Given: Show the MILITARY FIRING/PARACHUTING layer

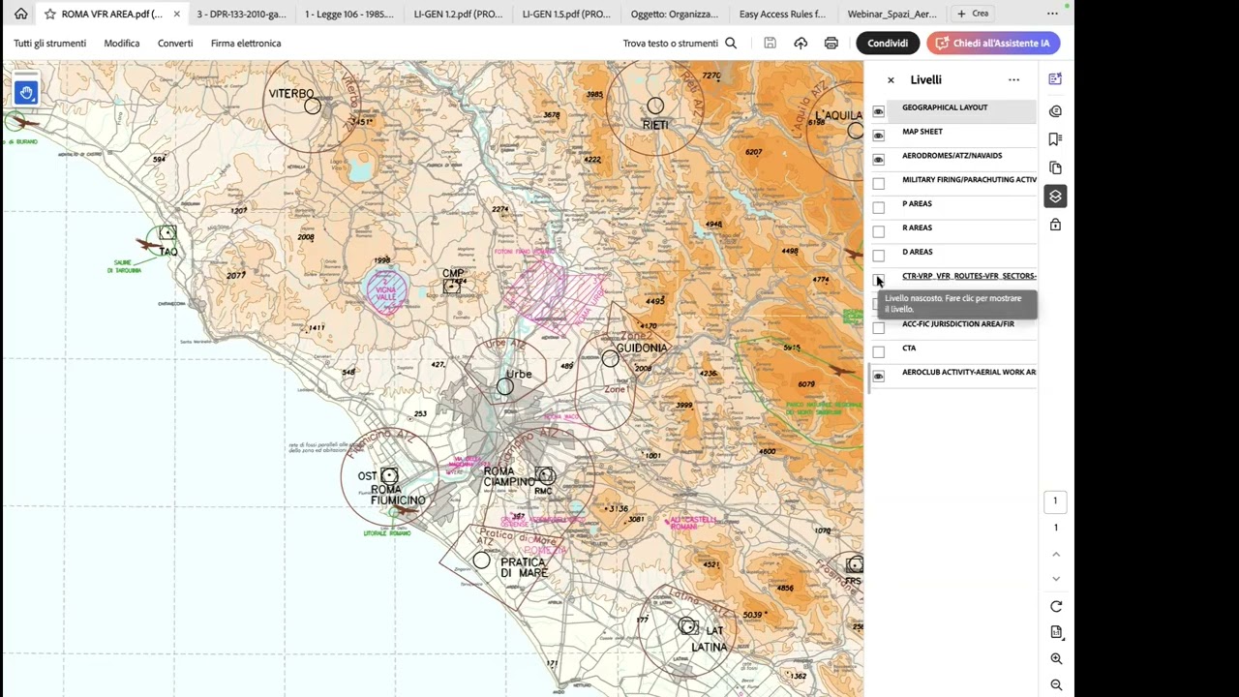Looking at the screenshot, I should coord(879,184).
